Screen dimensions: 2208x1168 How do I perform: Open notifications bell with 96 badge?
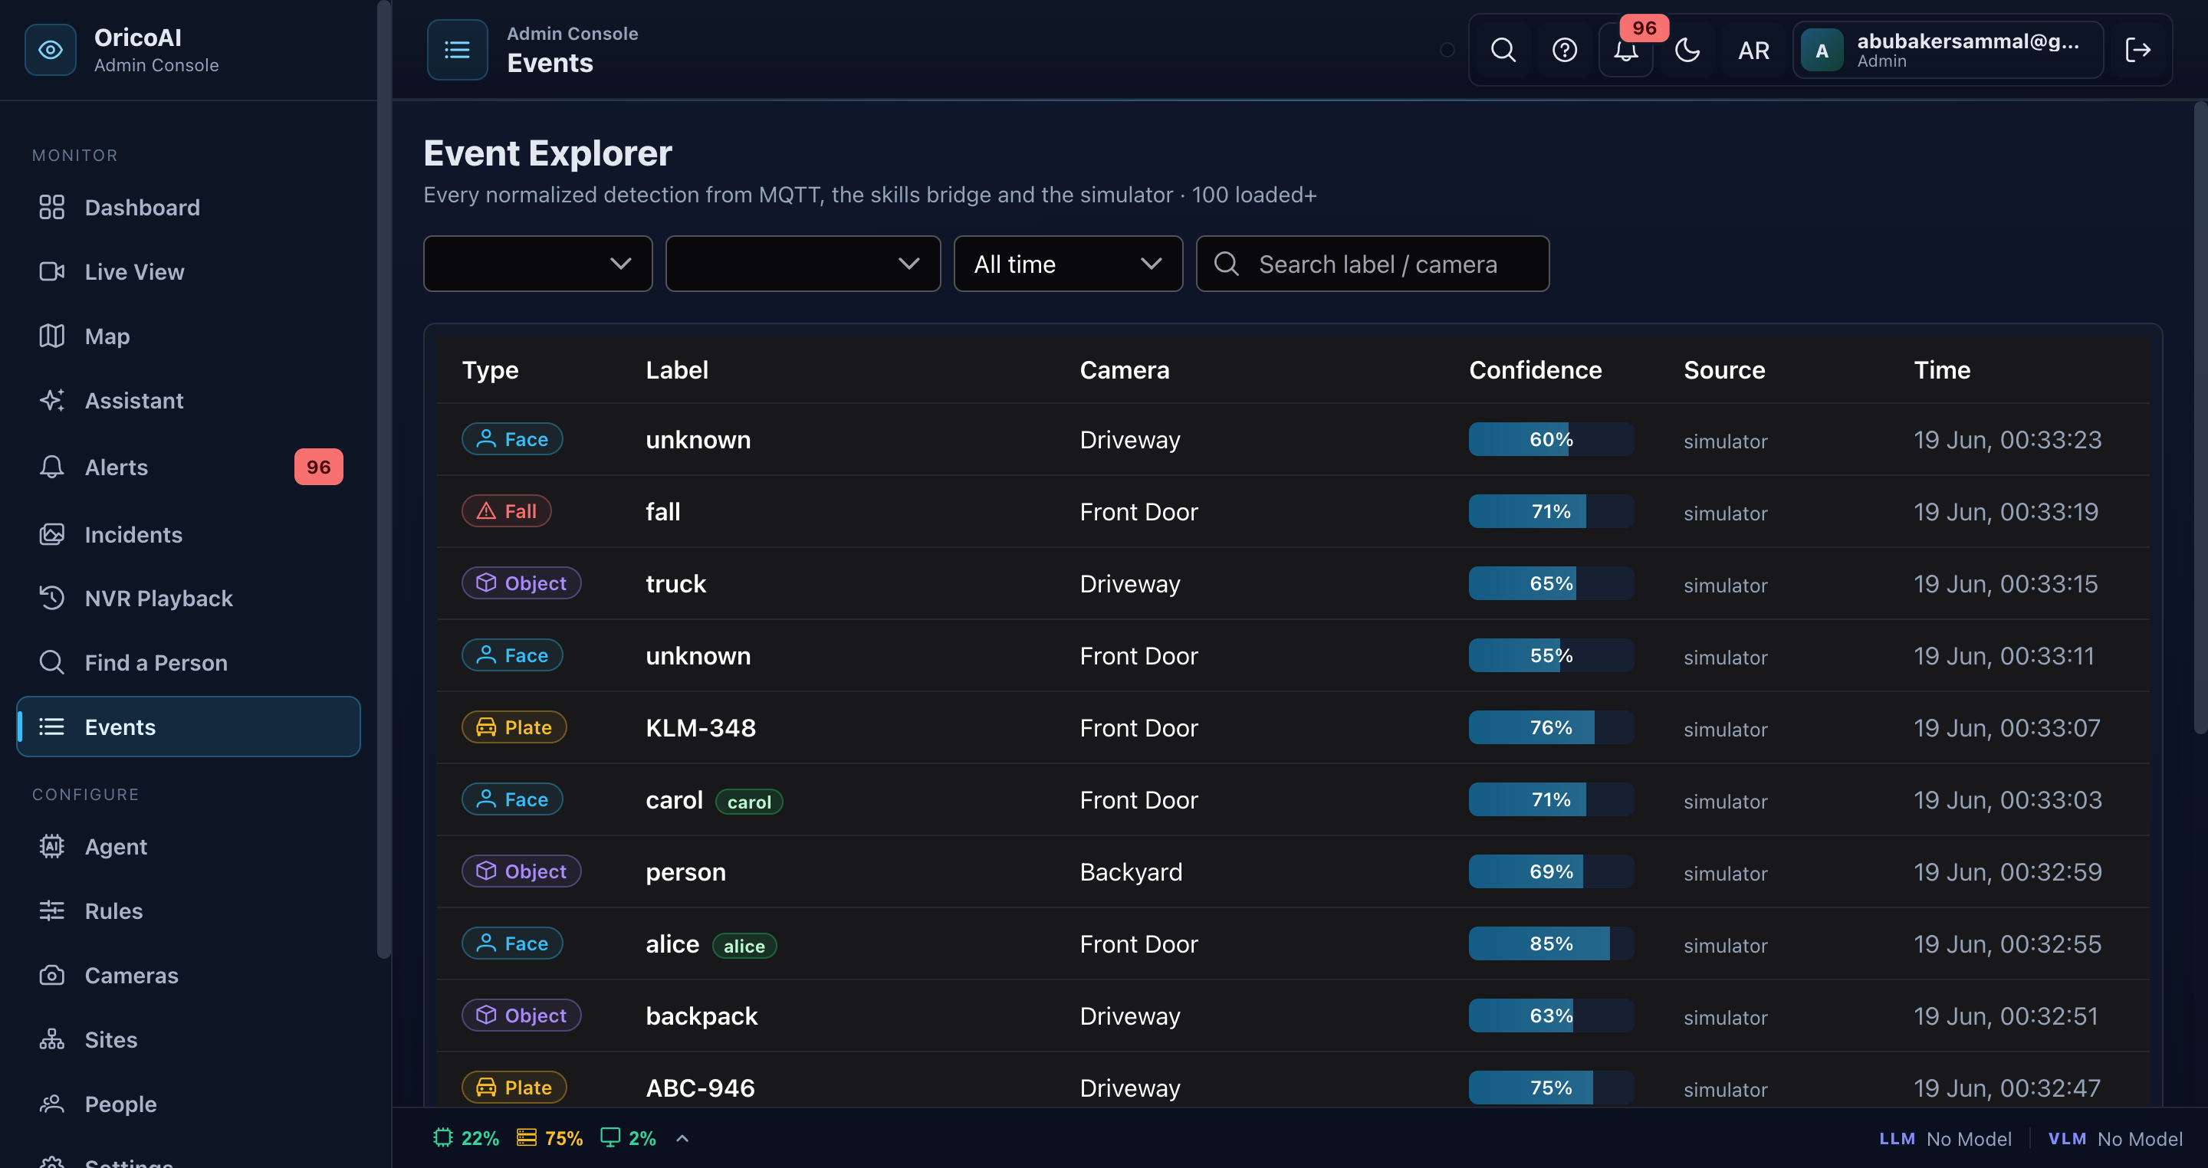(1626, 50)
